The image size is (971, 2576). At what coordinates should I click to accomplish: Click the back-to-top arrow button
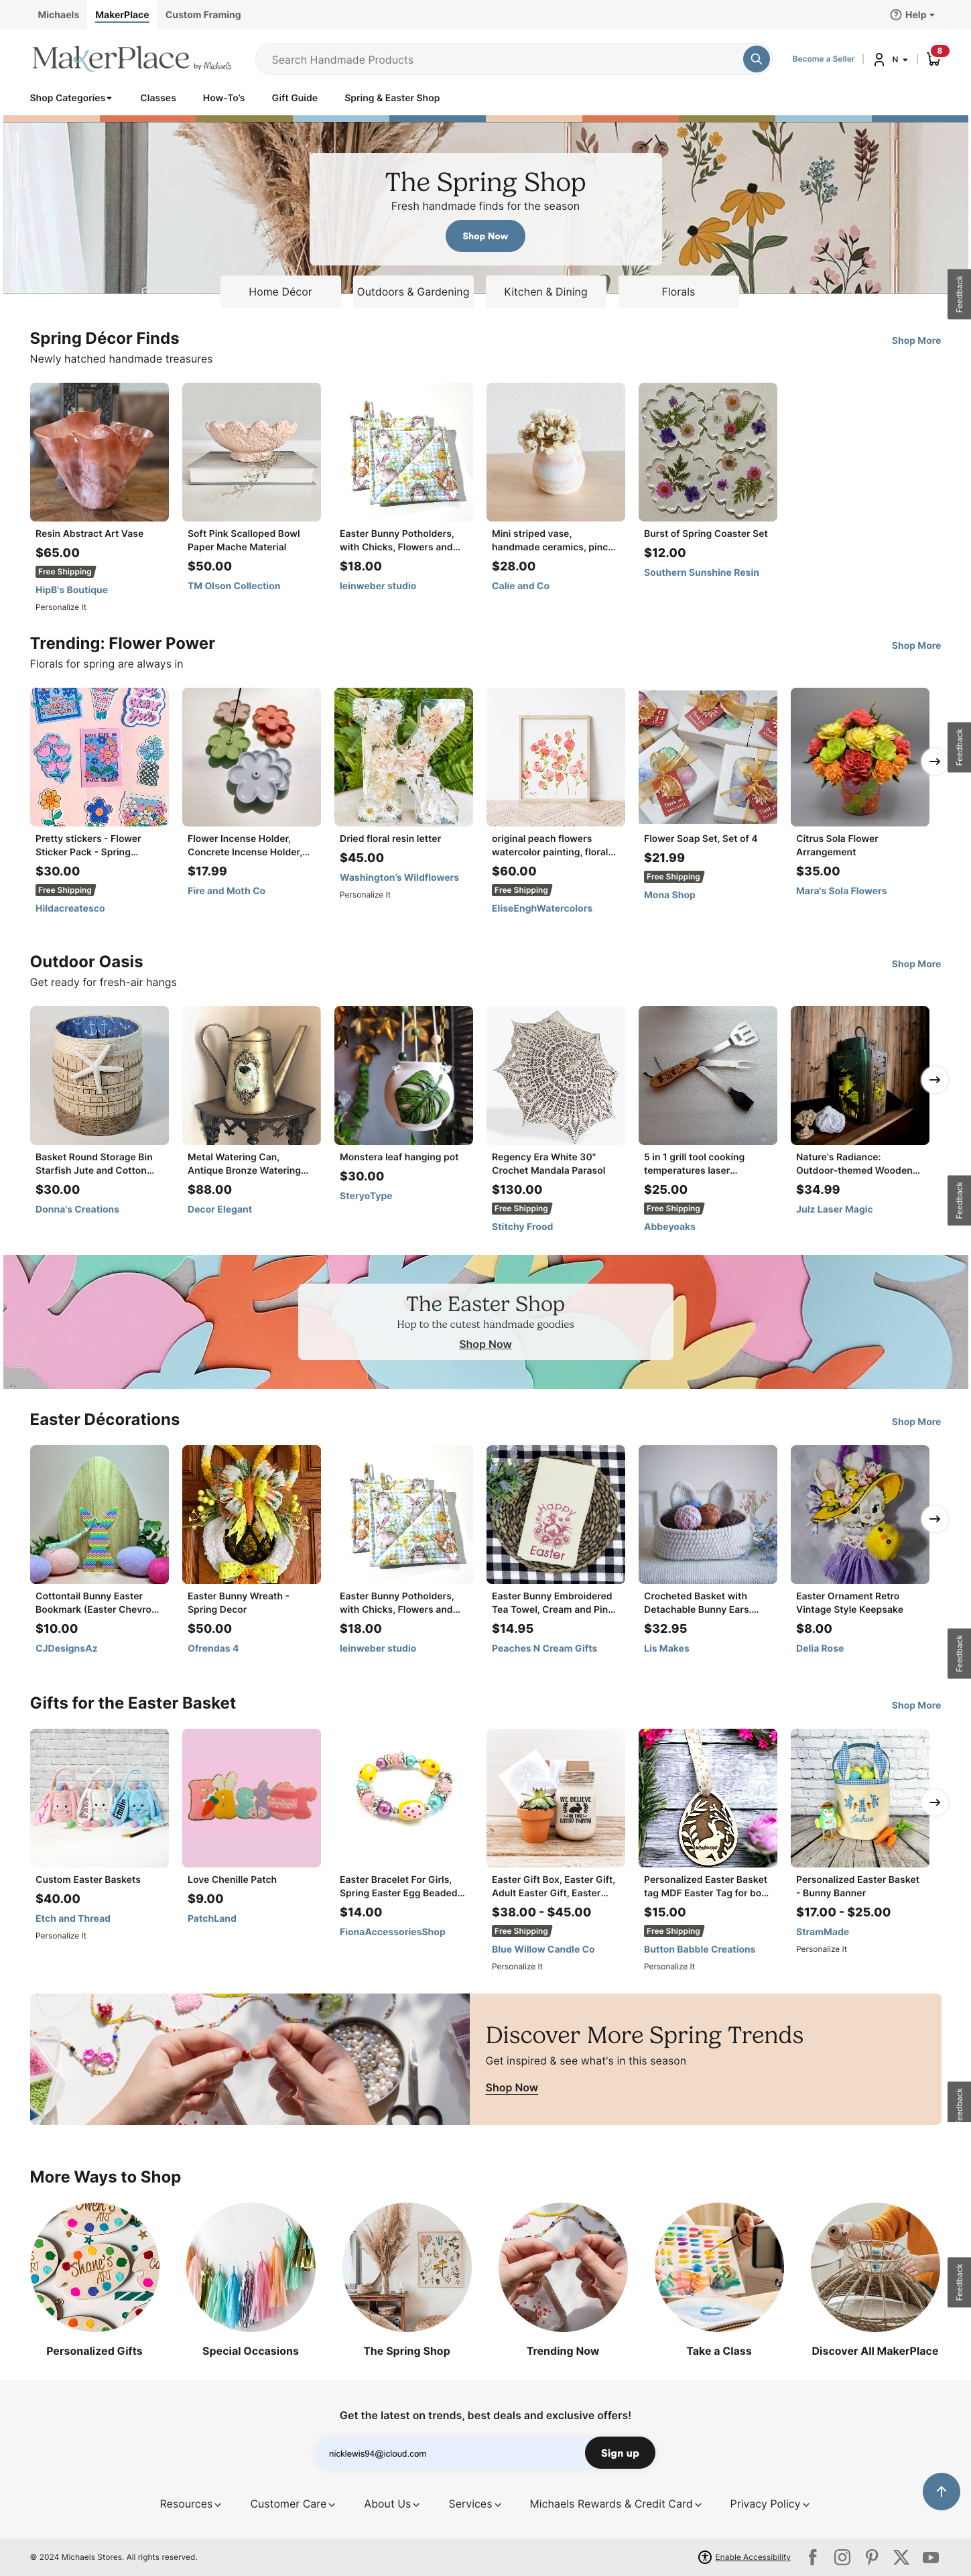941,2491
